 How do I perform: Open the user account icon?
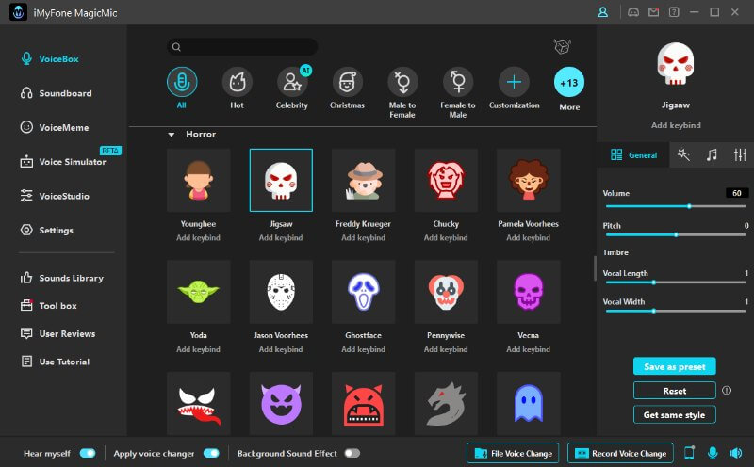tap(602, 12)
